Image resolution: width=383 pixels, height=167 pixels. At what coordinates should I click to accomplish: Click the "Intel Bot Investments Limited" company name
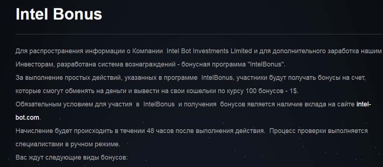coord(210,51)
